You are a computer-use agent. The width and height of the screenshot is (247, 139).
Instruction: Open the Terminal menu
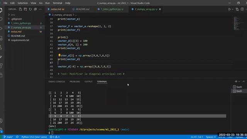58,3
